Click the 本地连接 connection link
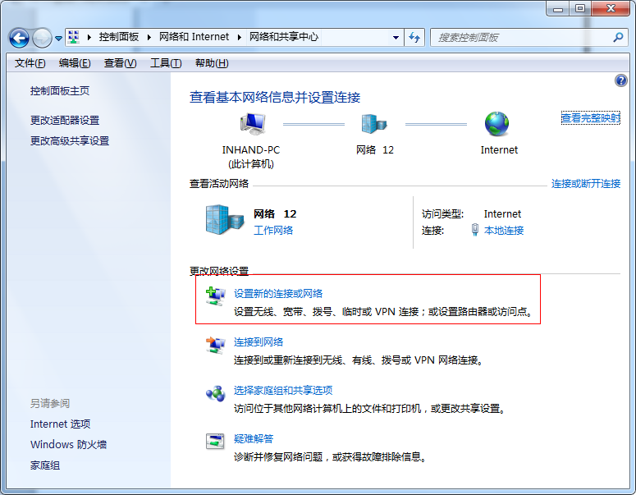The width and height of the screenshot is (636, 495). click(x=504, y=231)
